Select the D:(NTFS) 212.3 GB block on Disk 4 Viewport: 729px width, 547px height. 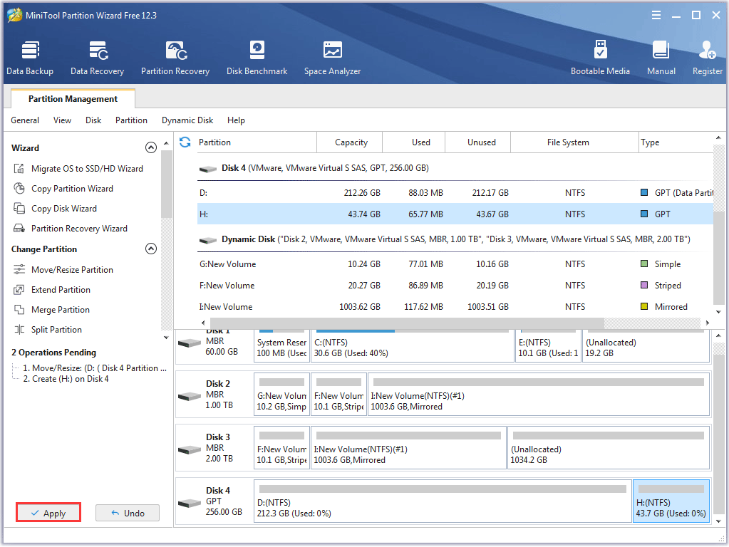443,501
